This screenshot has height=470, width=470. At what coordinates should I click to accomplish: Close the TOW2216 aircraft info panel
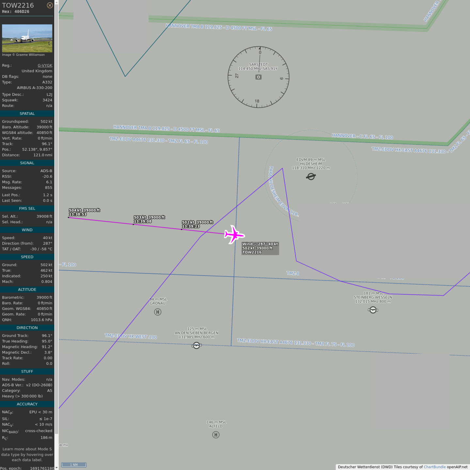pos(50,5)
